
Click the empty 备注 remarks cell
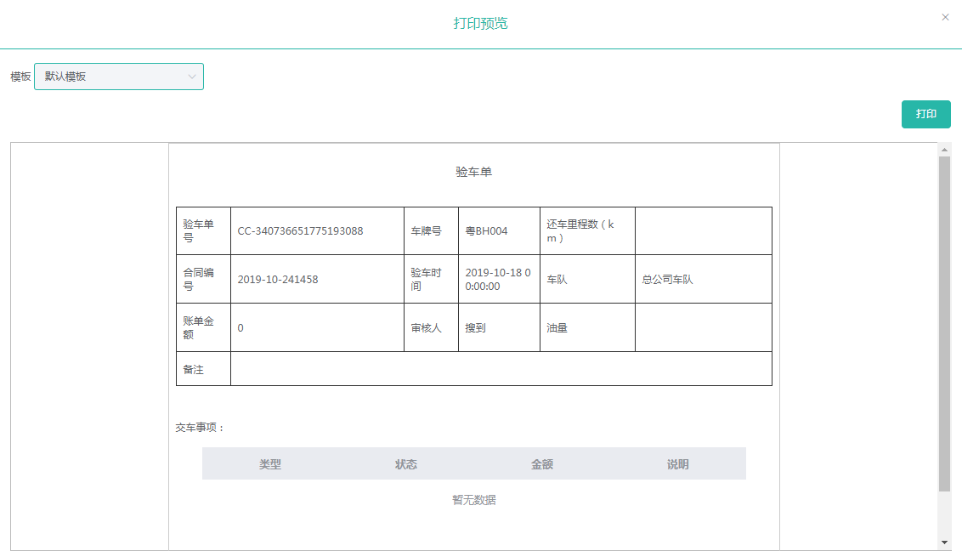pyautogui.click(x=501, y=369)
